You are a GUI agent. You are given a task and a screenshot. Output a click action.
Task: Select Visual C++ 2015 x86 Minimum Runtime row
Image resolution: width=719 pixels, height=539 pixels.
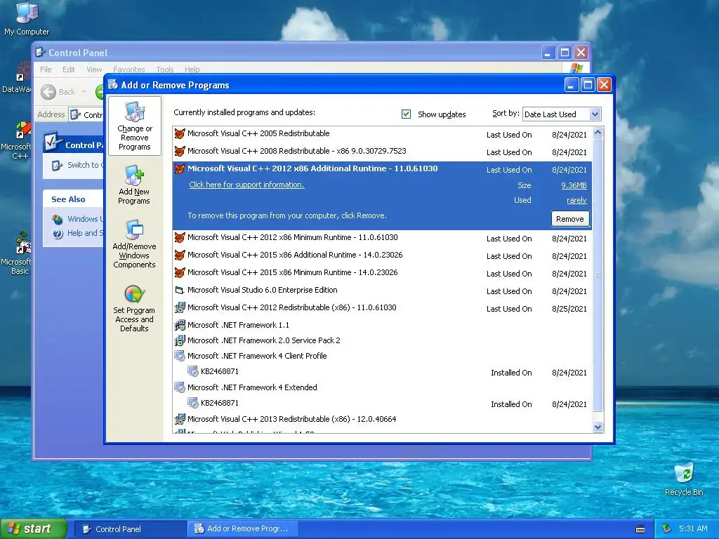[x=383, y=273]
